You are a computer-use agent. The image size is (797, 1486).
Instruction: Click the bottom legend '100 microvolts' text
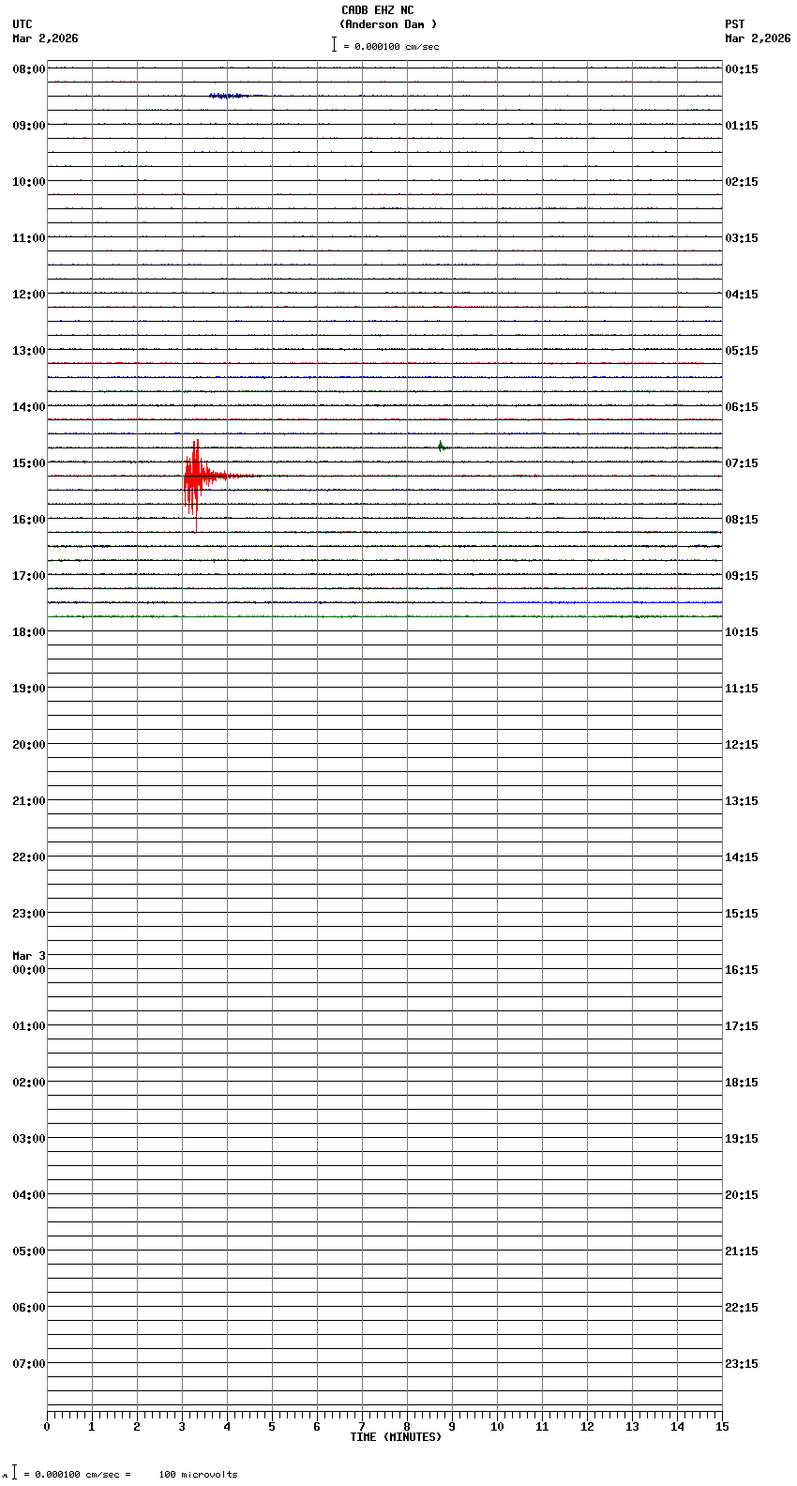(x=198, y=1475)
